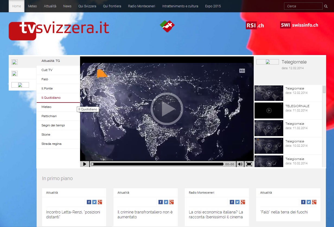Open La crisi economica italiana article

click(216, 215)
